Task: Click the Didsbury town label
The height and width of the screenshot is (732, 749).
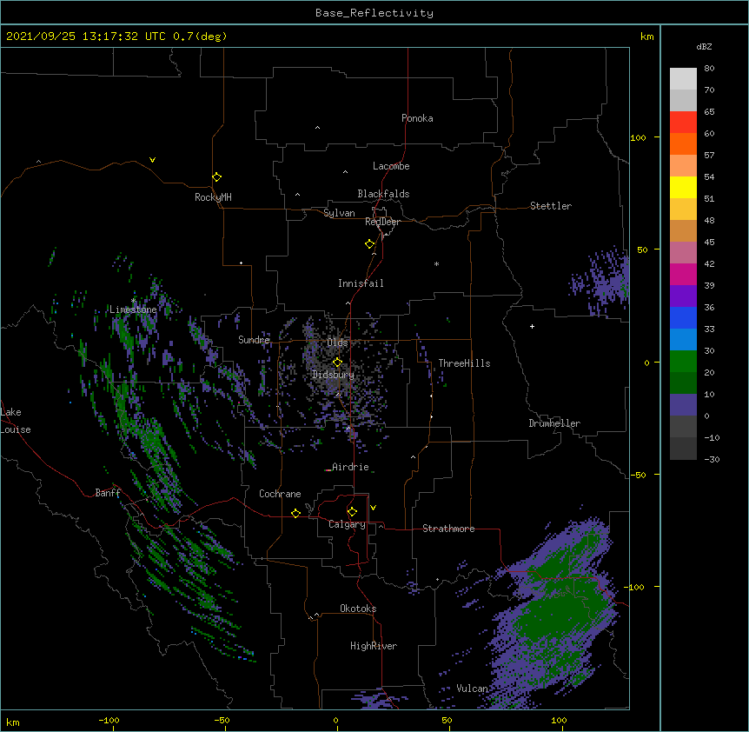Action: coord(333,375)
